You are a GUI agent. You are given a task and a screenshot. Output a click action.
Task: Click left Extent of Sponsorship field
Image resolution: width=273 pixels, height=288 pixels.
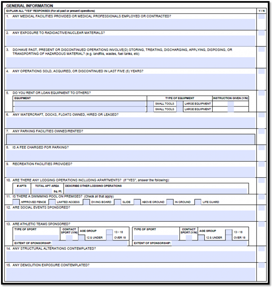(x=90, y=243)
